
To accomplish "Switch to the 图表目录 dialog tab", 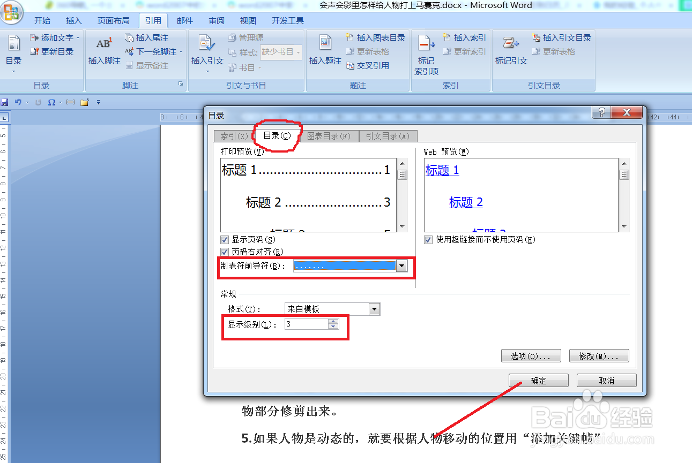I will pyautogui.click(x=329, y=136).
